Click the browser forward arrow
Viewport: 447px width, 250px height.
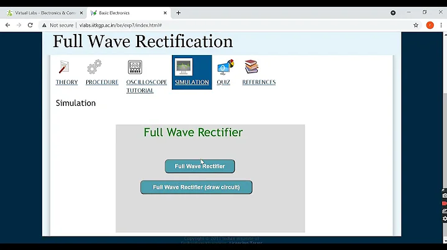(x=19, y=25)
